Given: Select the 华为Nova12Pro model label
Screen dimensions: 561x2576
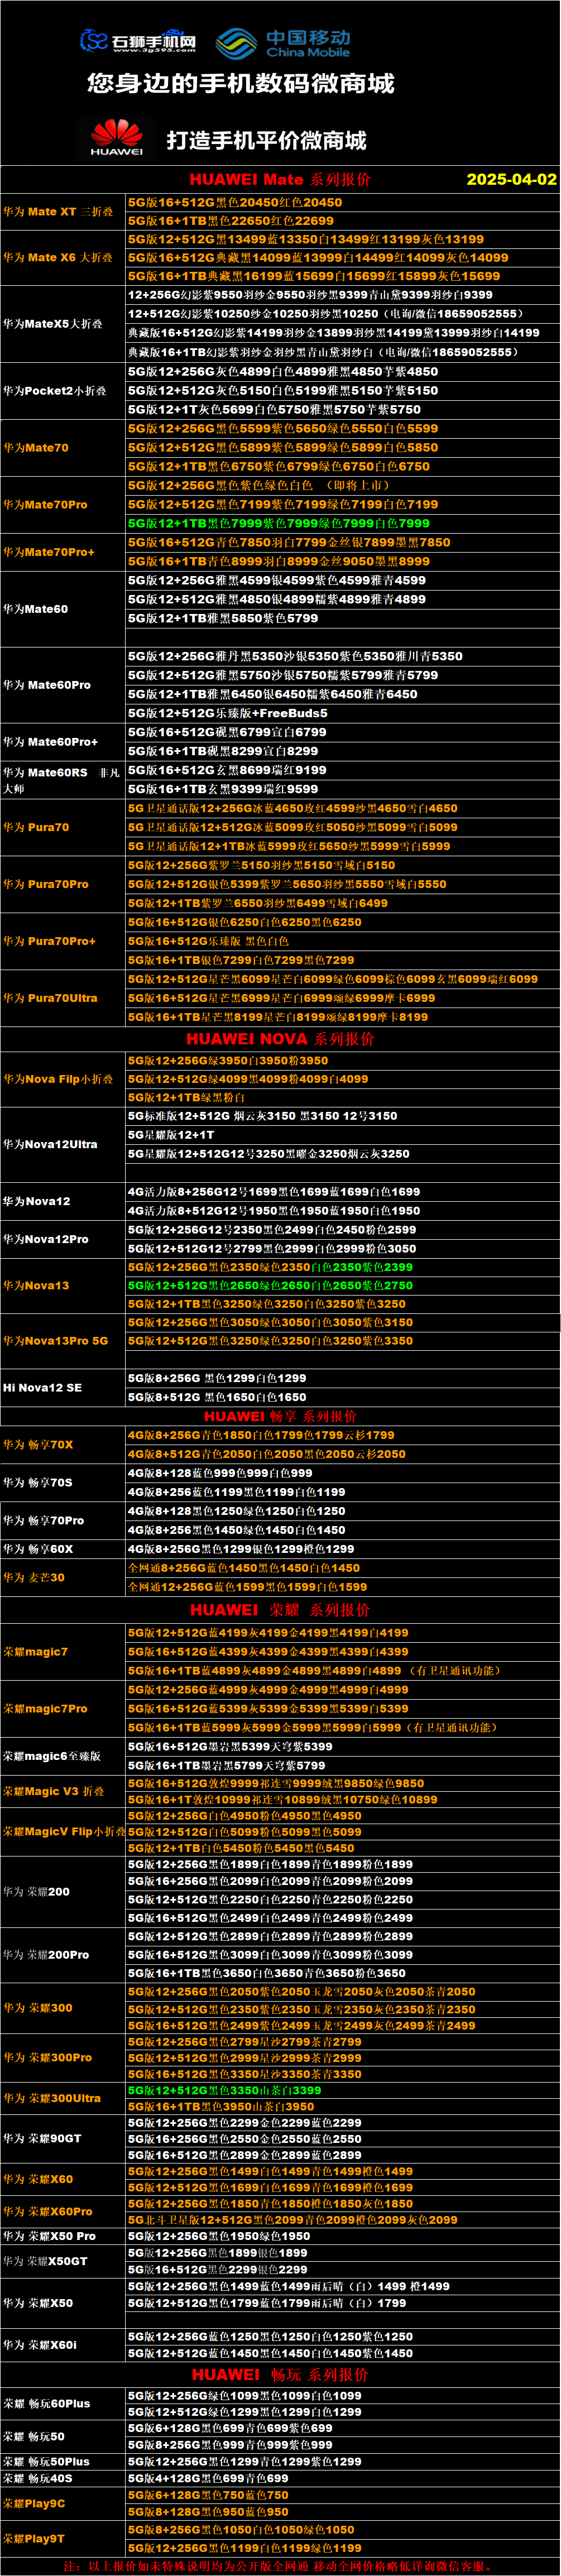Looking at the screenshot, I should [x=46, y=1239].
